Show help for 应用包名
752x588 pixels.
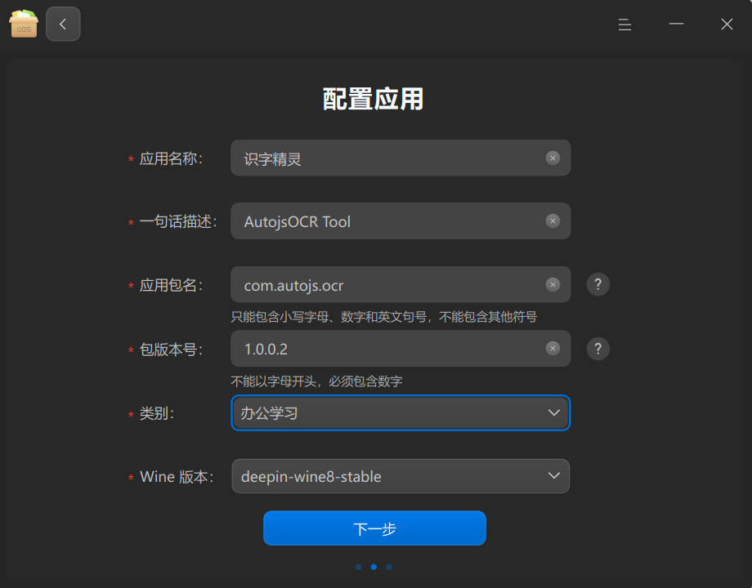598,285
